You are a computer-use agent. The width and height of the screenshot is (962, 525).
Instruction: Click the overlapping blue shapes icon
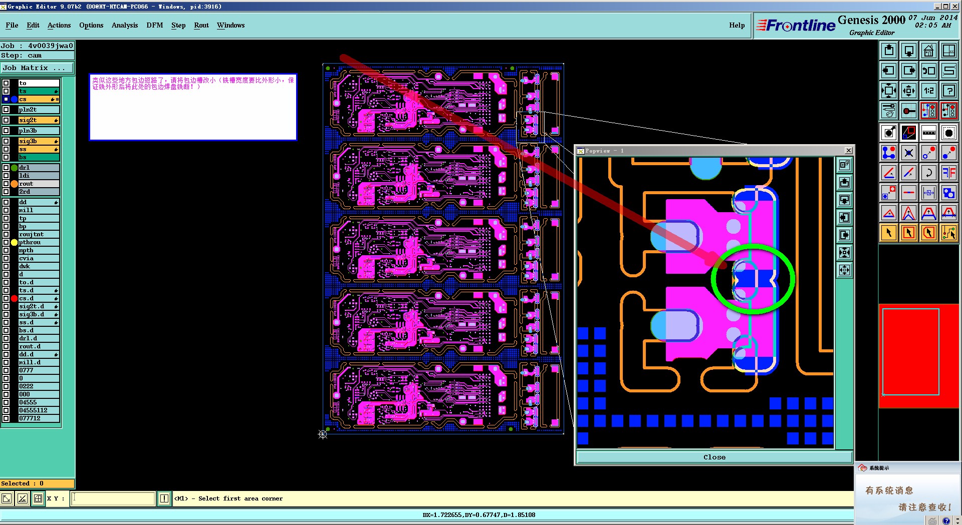(x=949, y=193)
